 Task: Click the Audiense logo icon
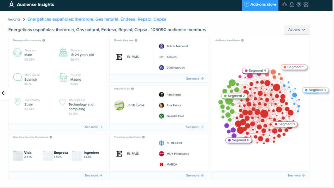(x=12, y=4)
